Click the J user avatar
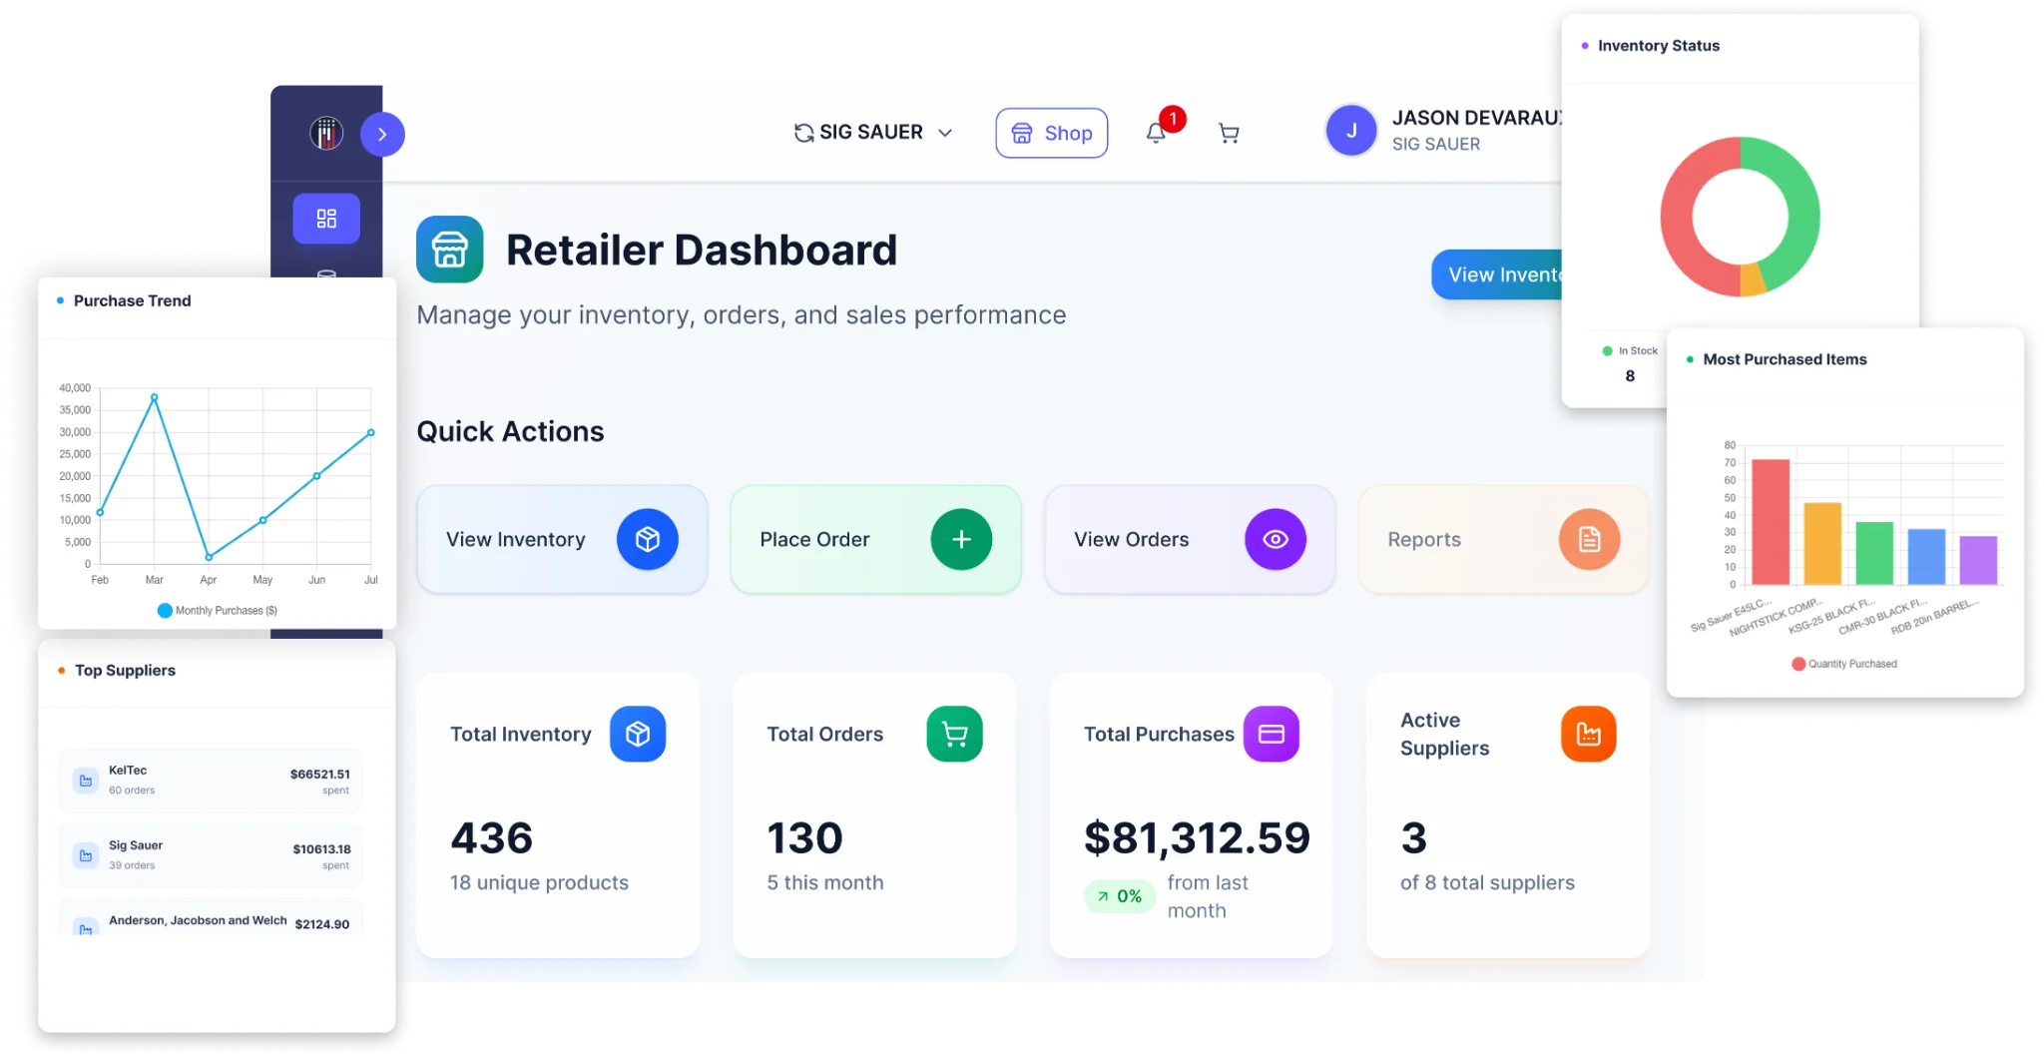This screenshot has width=2044, height=1058. pos(1351,131)
